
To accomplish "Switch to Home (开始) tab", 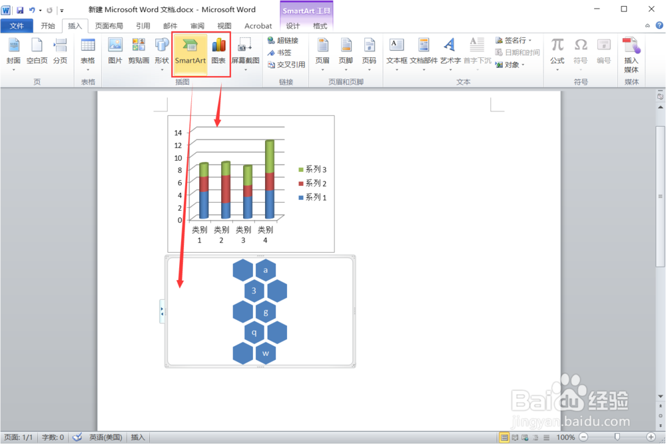I will tap(47, 26).
